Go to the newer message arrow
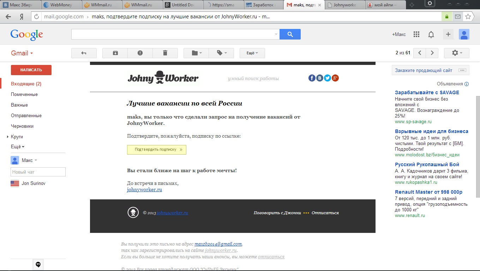This screenshot has width=480, height=271. pyautogui.click(x=420, y=53)
